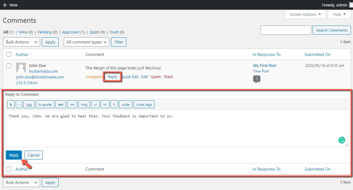This screenshot has height=190, width=353.
Task: Insert a link with the link quicktag
Action: (29, 104)
